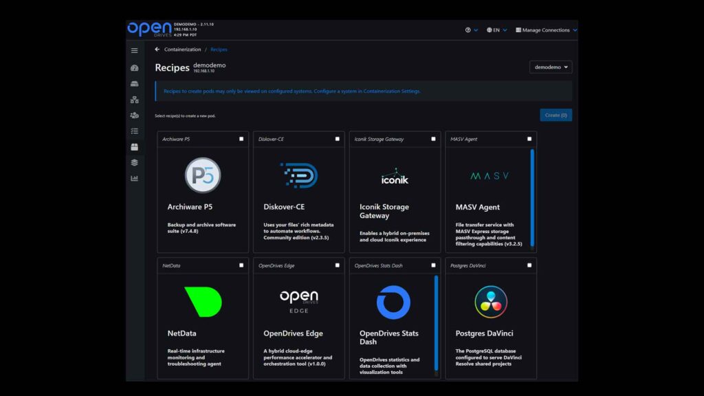
Task: Expand the help menu chevron
Action: 476,30
